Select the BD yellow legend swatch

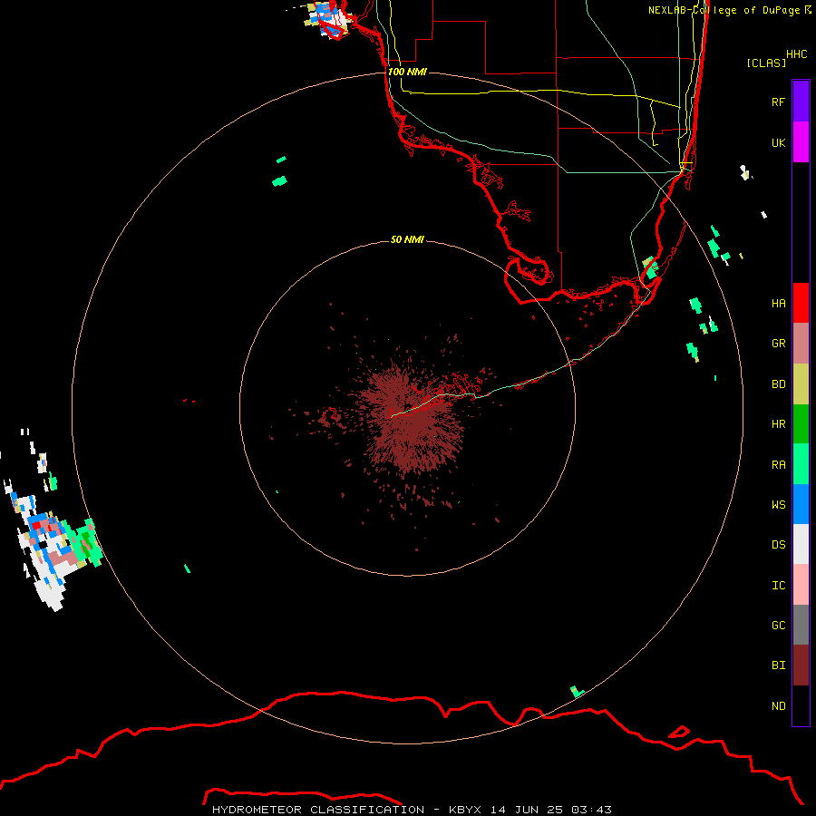pyautogui.click(x=801, y=384)
